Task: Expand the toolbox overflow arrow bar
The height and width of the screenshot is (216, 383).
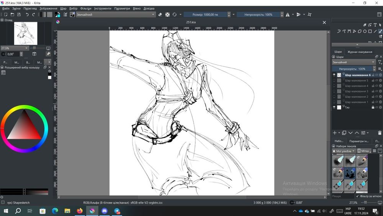Action: (357, 45)
